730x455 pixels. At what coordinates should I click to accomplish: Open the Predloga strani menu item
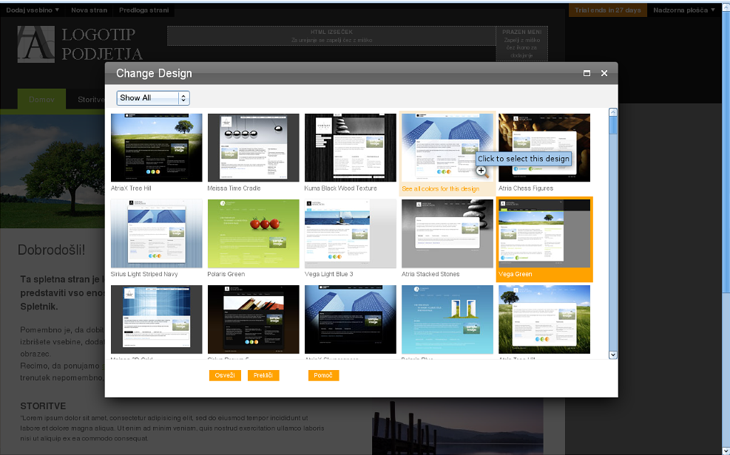146,10
